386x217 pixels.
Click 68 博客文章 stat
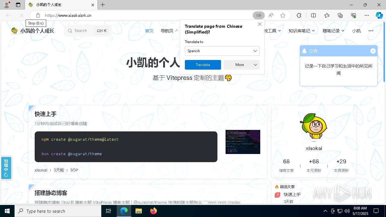pyautogui.click(x=286, y=165)
